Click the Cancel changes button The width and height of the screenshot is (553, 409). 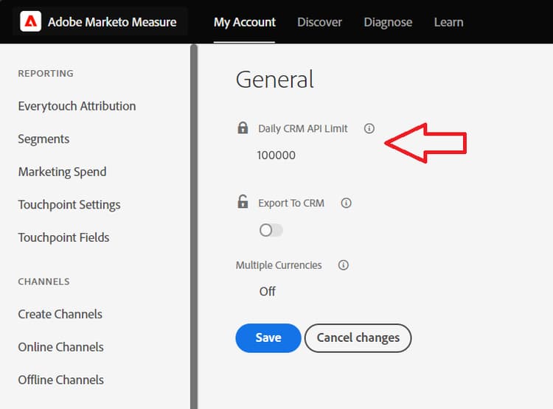(x=358, y=338)
